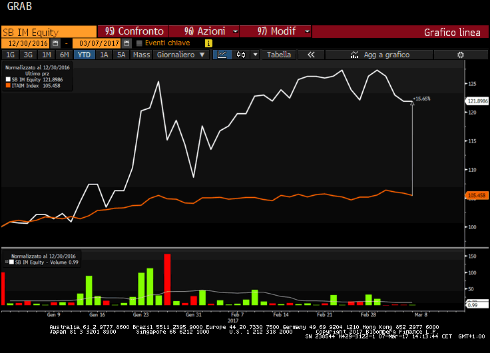The width and height of the screenshot is (490, 353).
Task: Select the line chart type icon
Action: (222, 55)
